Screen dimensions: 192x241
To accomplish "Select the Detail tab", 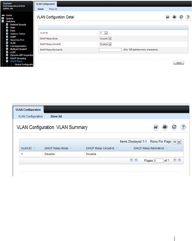I will (40, 9).
